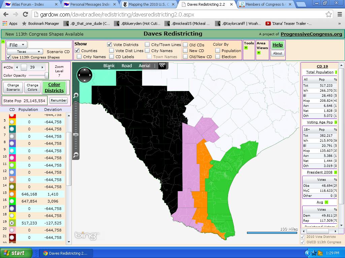The image size is (345, 258).
Task: Reload the page
Action: pyautogui.click(x=26, y=14)
